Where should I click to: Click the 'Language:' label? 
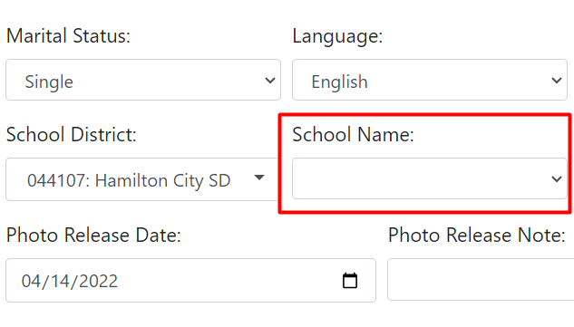337,36
